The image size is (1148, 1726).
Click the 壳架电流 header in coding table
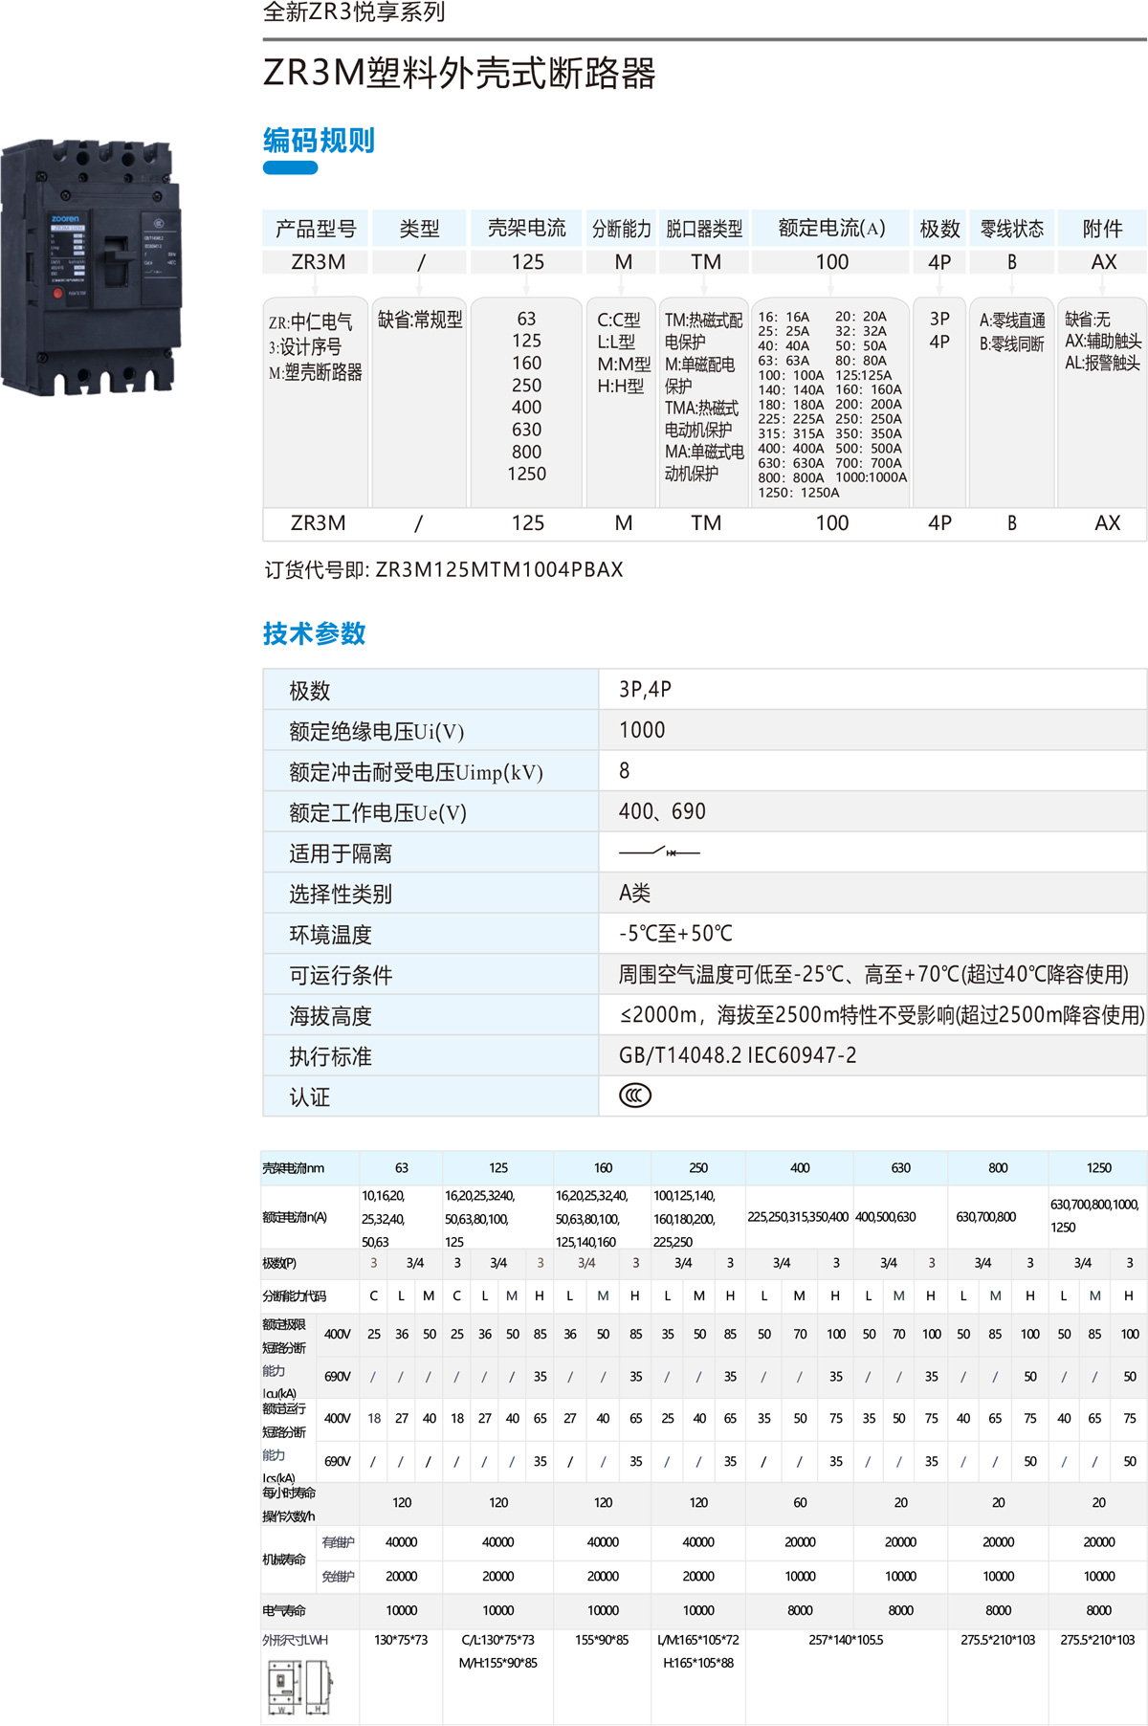(x=526, y=229)
